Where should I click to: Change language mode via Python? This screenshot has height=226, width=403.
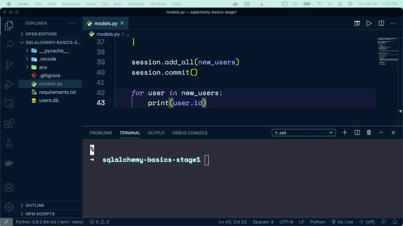point(317,222)
